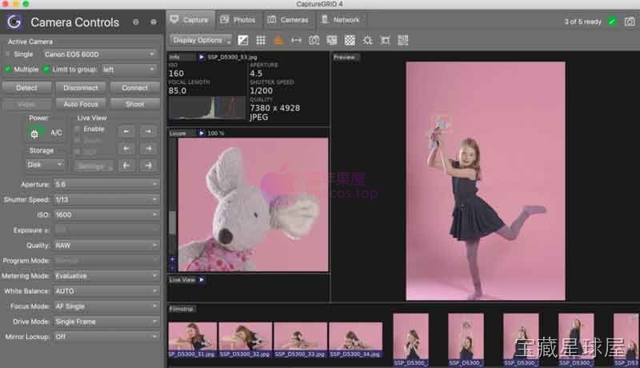This screenshot has height=368, width=640.
Task: Toggle the checkerboard pattern toolbar icon
Action: pos(350,40)
